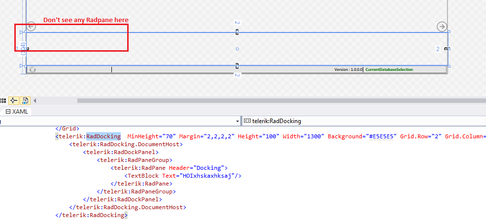This screenshot has width=486, height=221.
Task: Click the closing </telerik:RadDocking.DocumentHost> tag
Action: click(128, 207)
